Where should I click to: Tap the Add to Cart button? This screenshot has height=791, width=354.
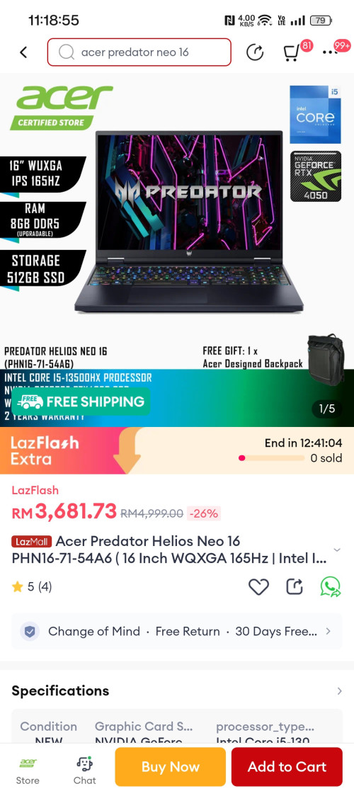[287, 767]
